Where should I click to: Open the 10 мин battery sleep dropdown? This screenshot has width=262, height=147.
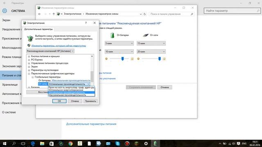[119, 52]
